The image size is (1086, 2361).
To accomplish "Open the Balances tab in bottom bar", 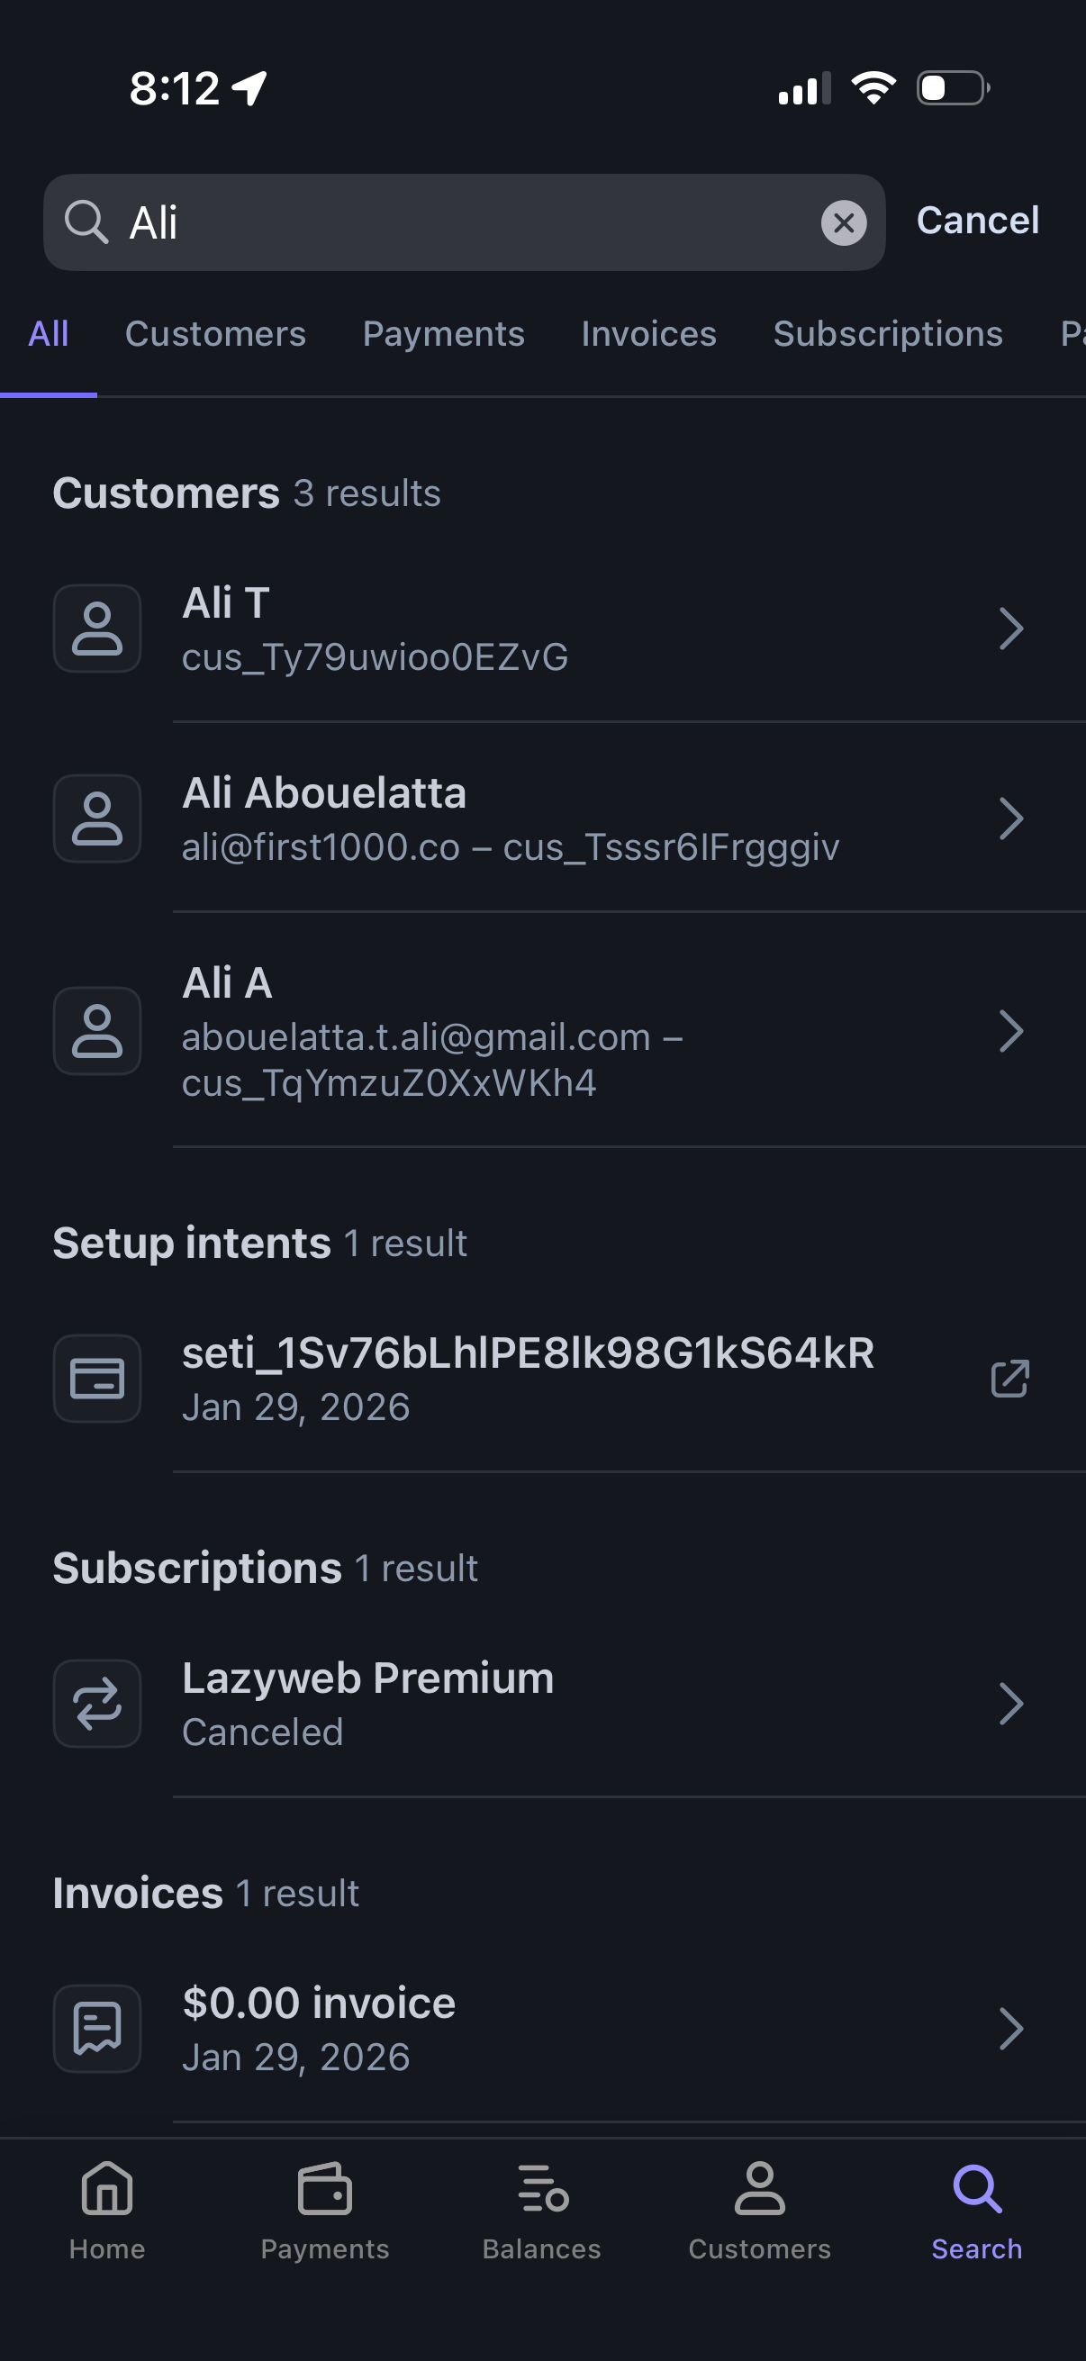I will point(542,2190).
